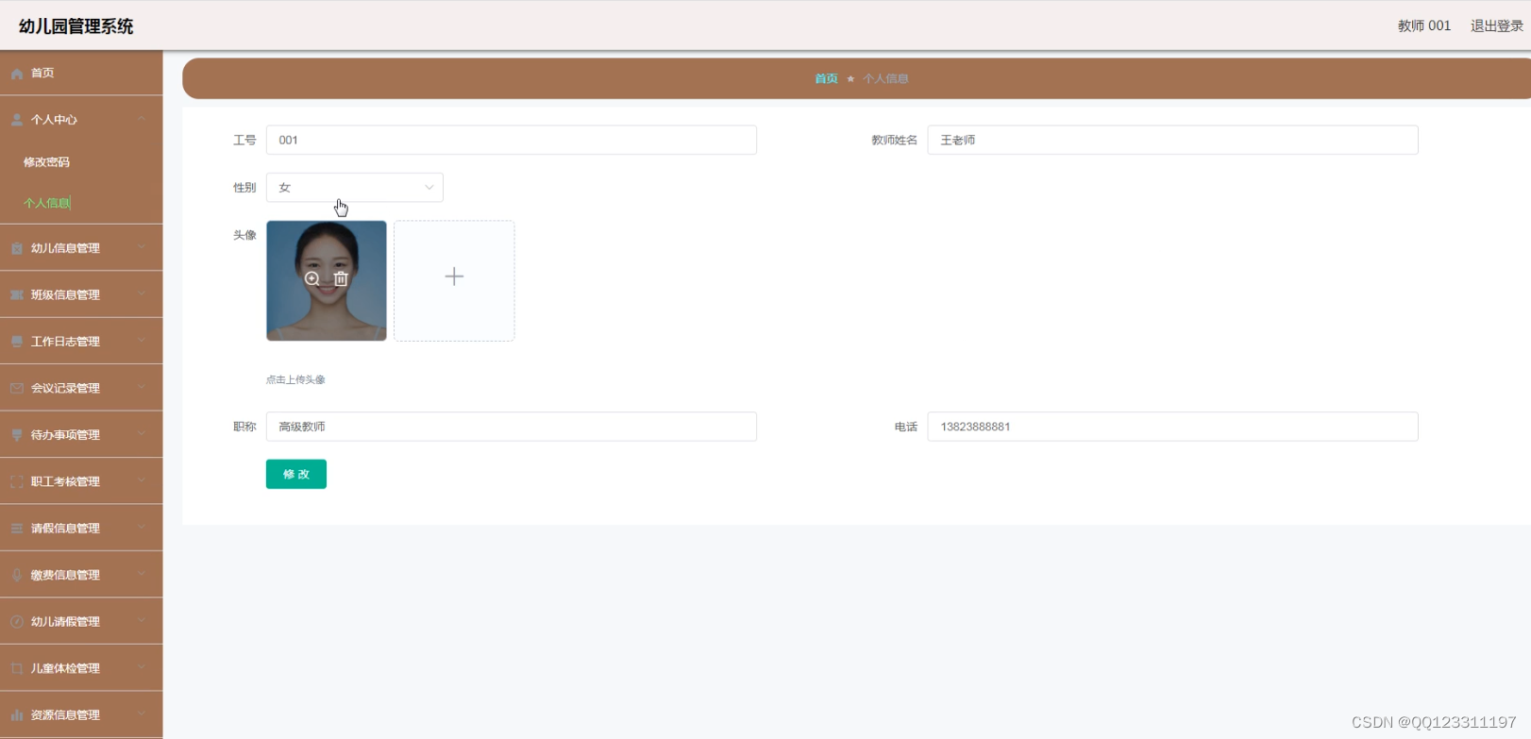The width and height of the screenshot is (1531, 739).
Task: Collapse the 个人中心 menu arrow
Action: (x=142, y=119)
